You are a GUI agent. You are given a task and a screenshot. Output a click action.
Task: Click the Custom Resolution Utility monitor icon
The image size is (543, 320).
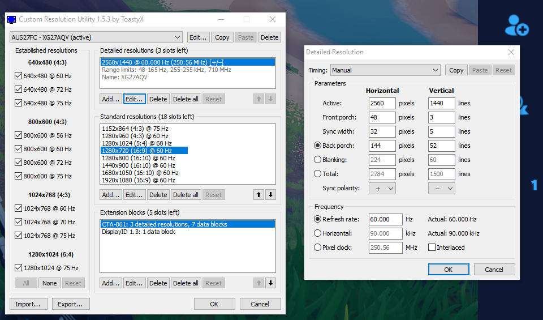(x=11, y=19)
